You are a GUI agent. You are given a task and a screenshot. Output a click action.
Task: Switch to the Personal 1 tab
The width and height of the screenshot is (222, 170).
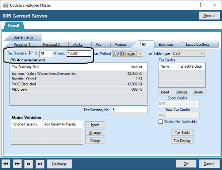pyautogui.click(x=22, y=44)
